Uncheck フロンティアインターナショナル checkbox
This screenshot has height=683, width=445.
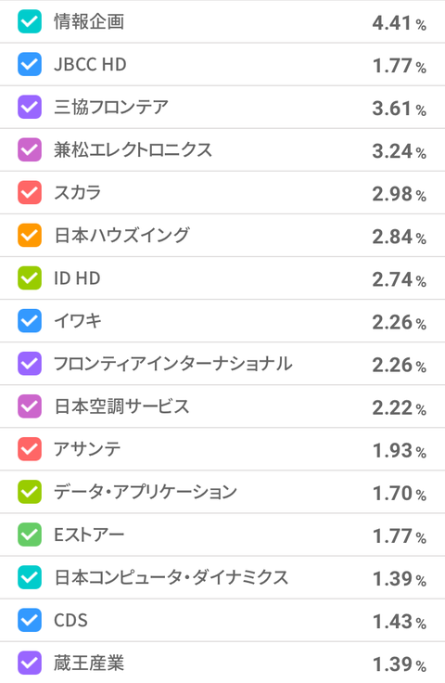tap(30, 364)
